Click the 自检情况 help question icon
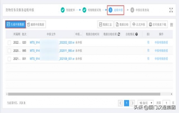 (137, 34)
